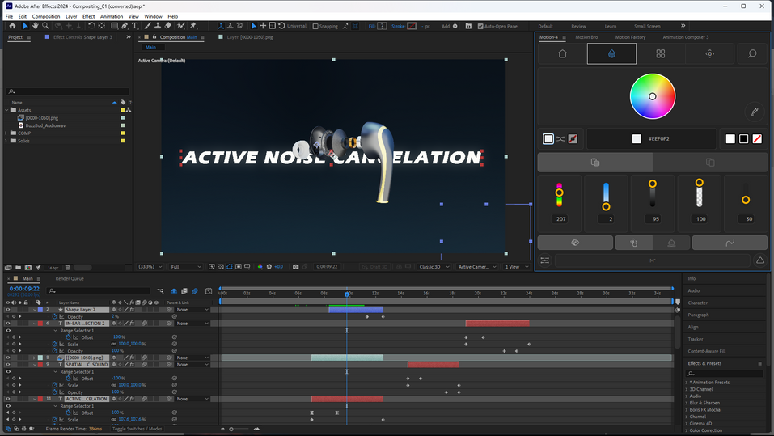This screenshot has height=436, width=774.
Task: Hide the Shape Layer 2 layer
Action: pyautogui.click(x=7, y=310)
